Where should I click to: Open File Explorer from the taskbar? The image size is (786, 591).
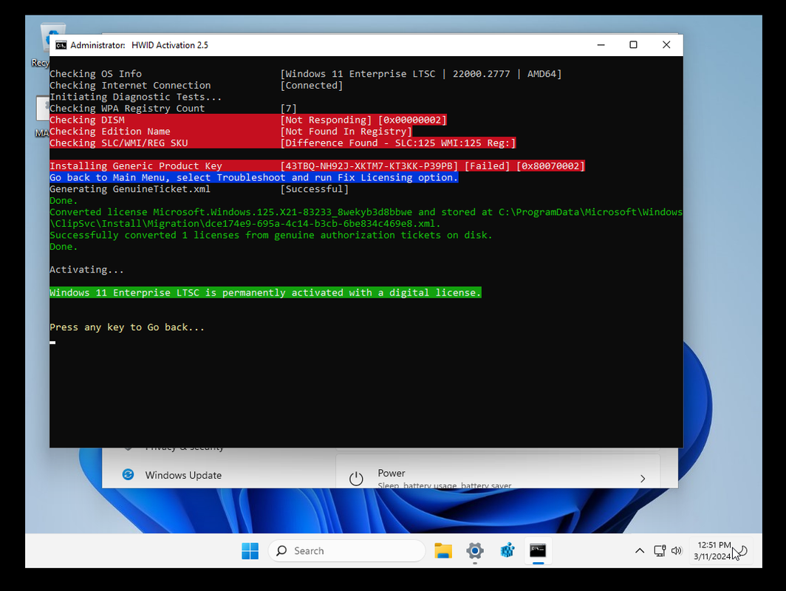tap(443, 551)
